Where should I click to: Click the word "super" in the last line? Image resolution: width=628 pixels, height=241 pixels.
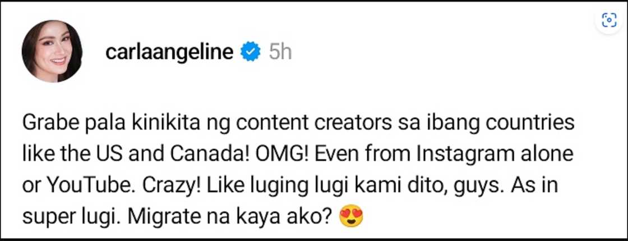click(x=47, y=216)
